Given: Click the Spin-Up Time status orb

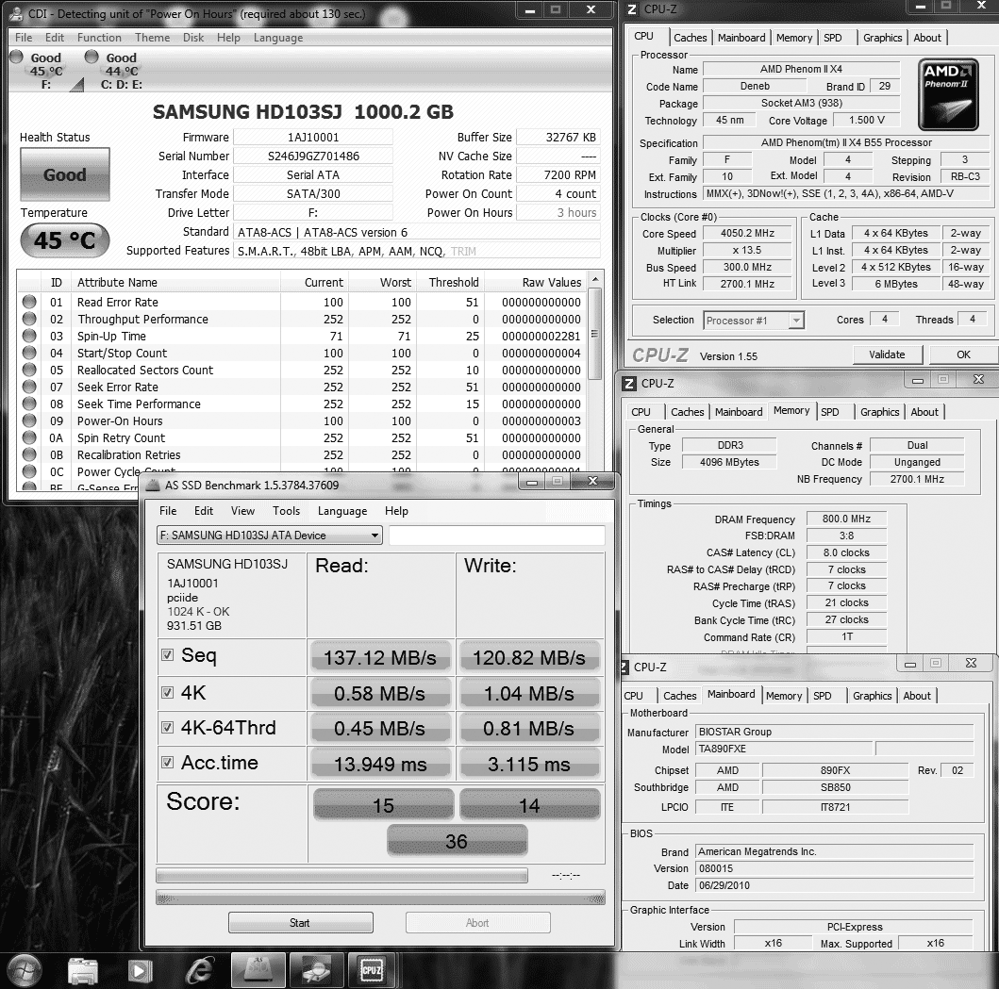Looking at the screenshot, I should pyautogui.click(x=29, y=336).
